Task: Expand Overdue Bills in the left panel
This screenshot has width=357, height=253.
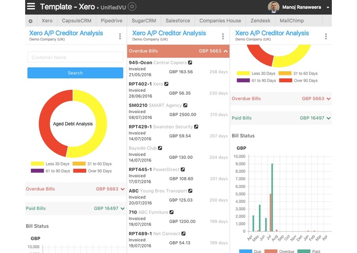Action: pos(75,189)
